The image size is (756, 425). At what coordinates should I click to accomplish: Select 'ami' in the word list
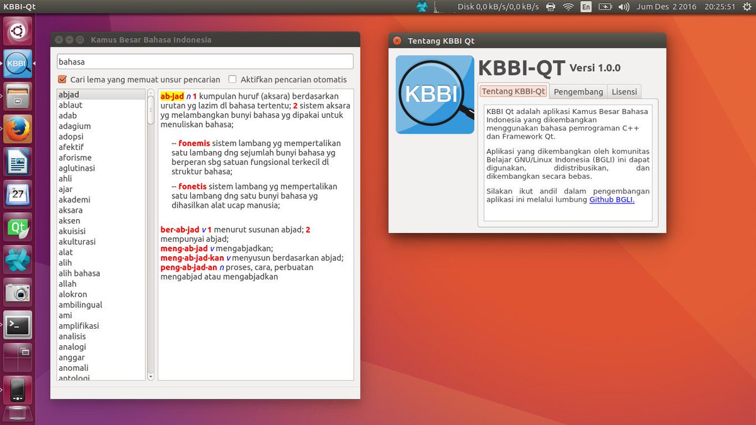(x=101, y=315)
